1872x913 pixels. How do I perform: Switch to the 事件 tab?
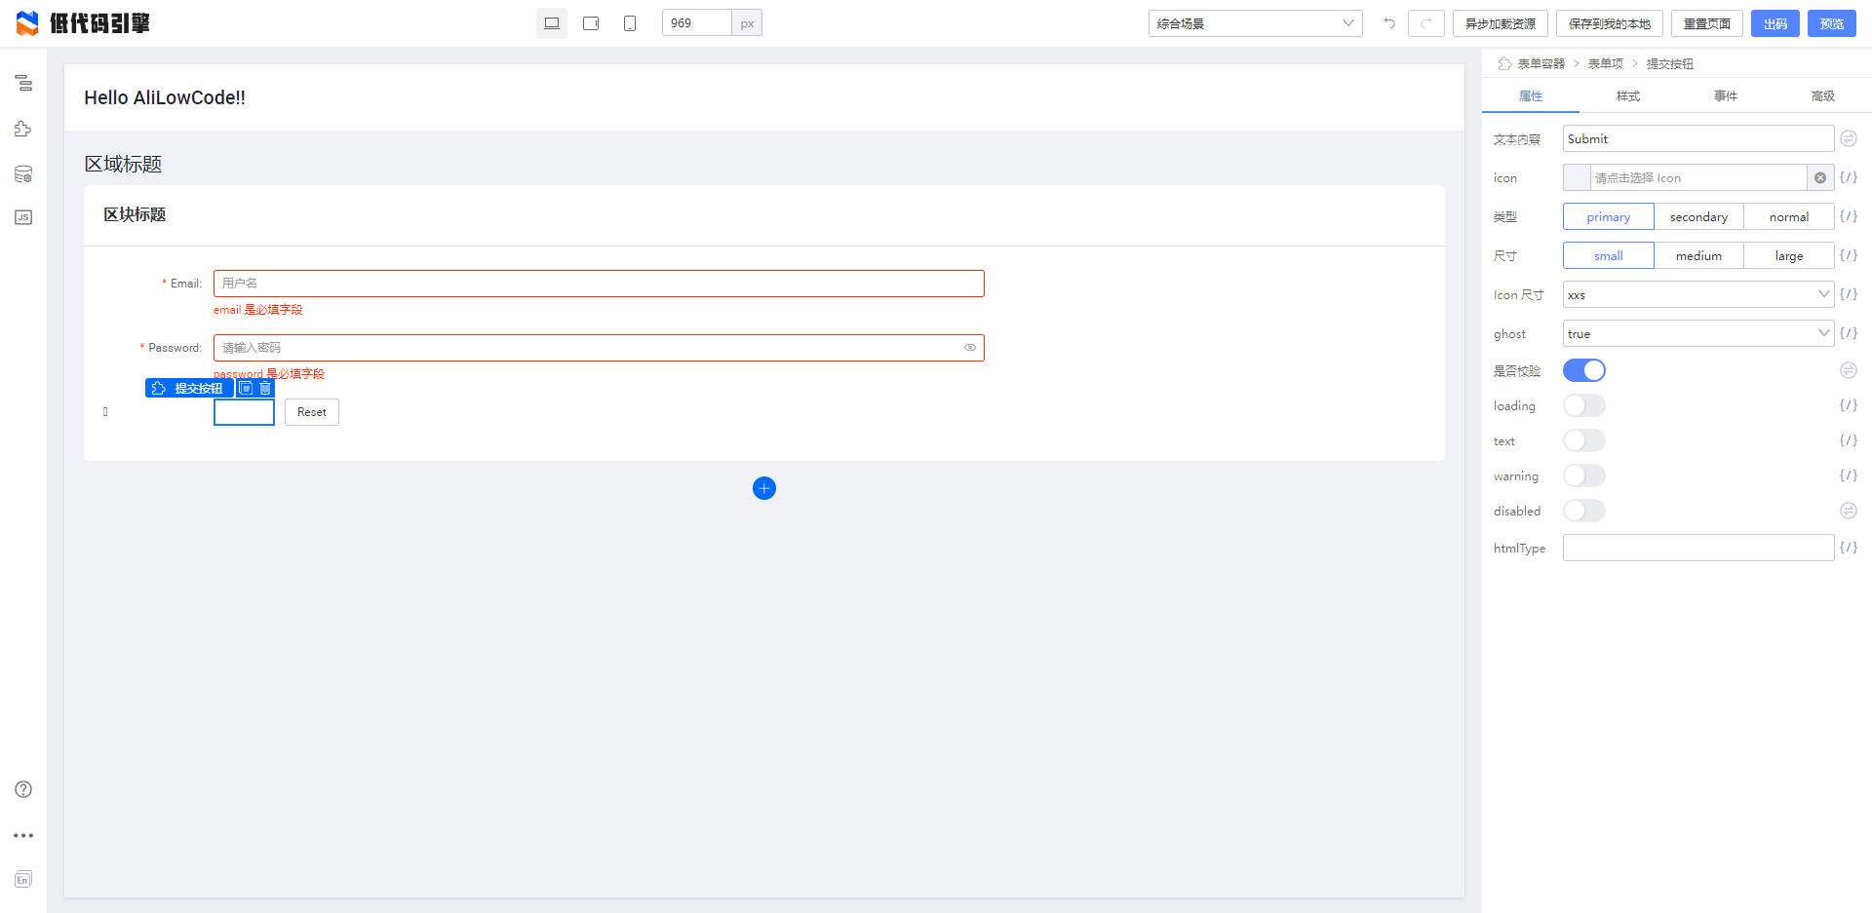coord(1725,95)
